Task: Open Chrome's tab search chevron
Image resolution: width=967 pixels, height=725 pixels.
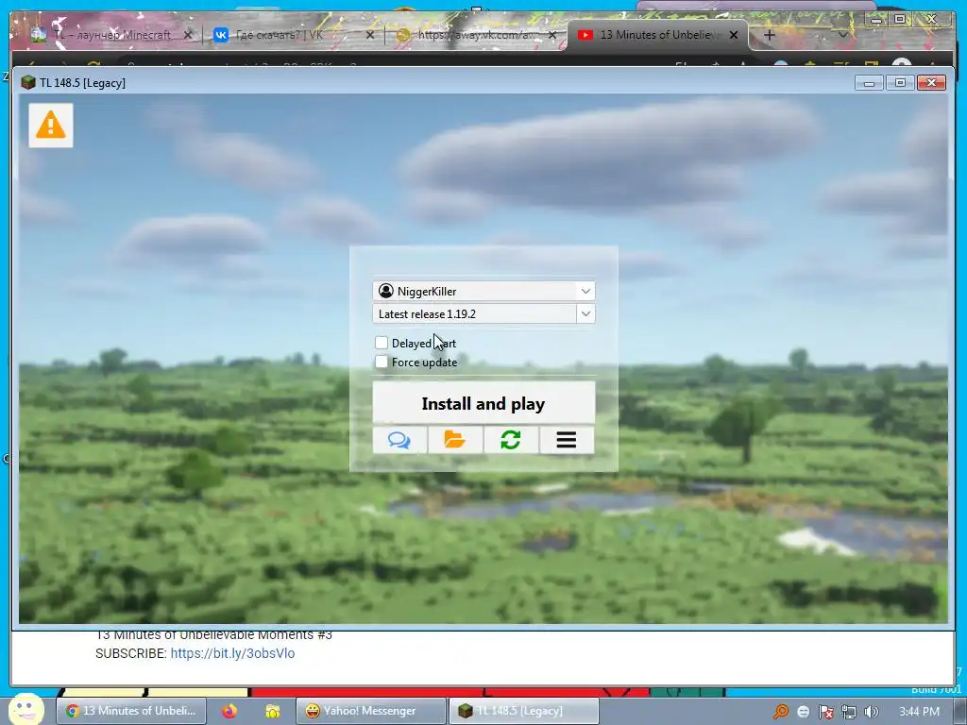Action: 842,35
